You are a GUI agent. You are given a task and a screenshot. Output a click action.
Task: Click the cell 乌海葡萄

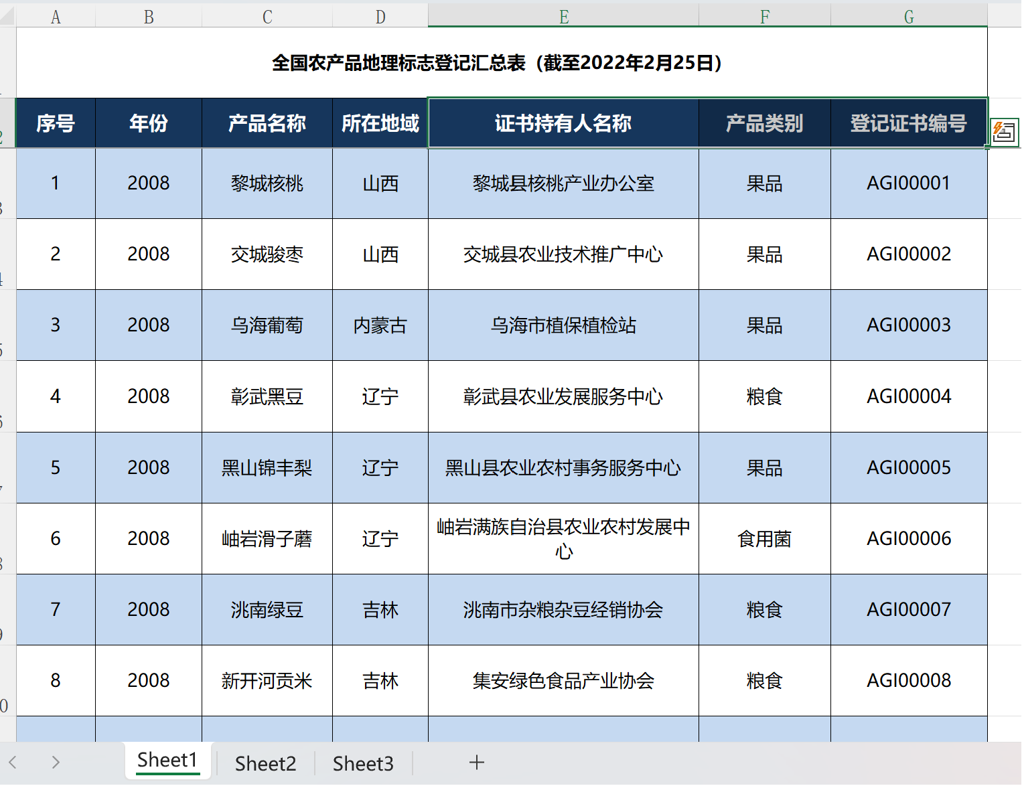pyautogui.click(x=267, y=325)
